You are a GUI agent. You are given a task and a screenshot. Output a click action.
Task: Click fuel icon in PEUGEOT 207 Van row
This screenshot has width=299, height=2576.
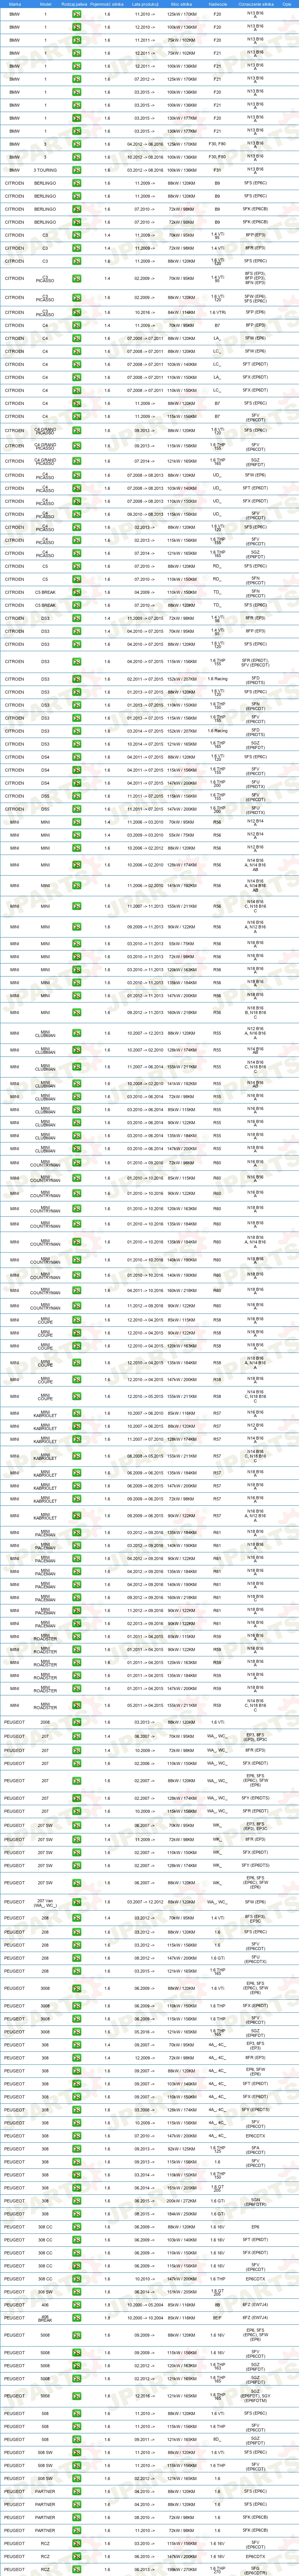coord(76,1902)
